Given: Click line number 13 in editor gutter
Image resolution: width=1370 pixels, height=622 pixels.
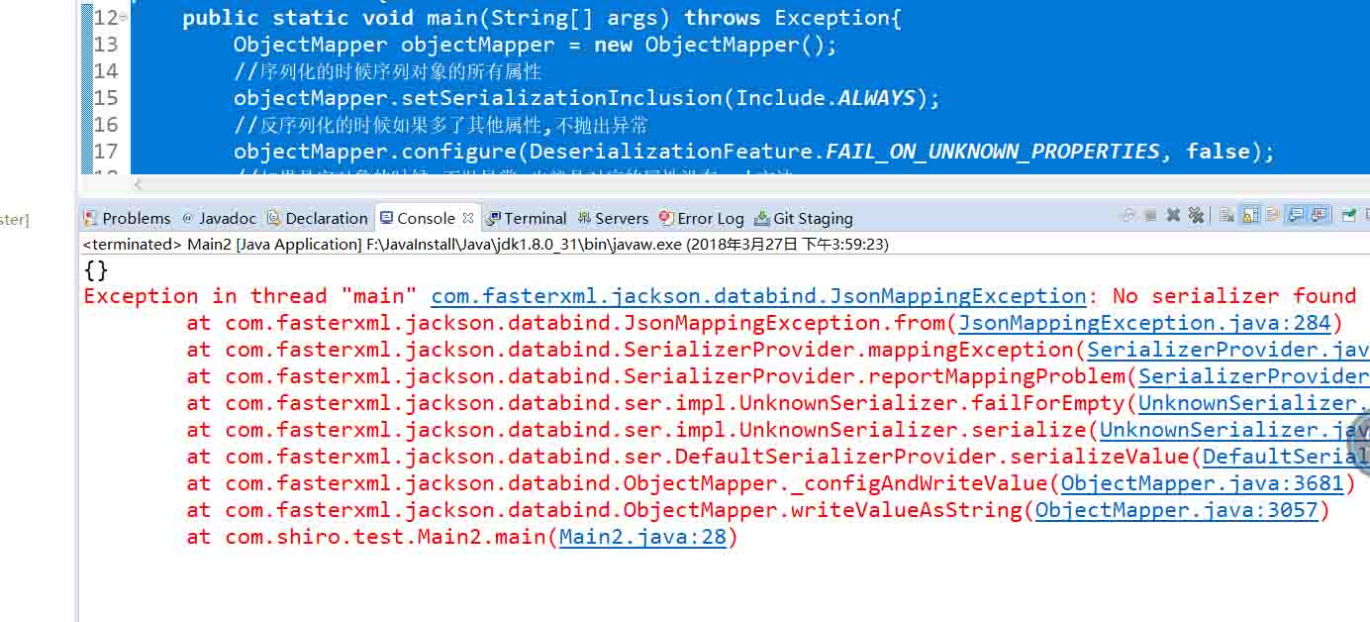Looking at the screenshot, I should (105, 45).
